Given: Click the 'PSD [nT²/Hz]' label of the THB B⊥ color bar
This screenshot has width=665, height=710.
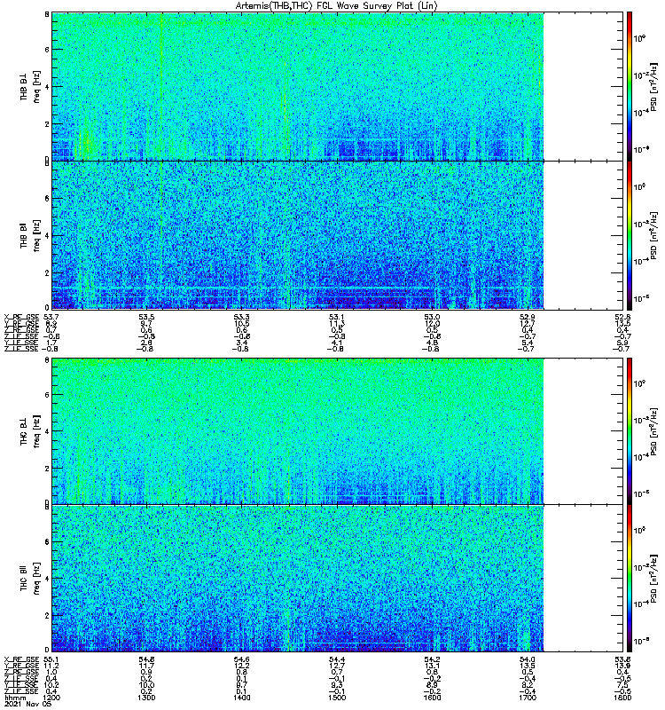Looking at the screenshot, I should pos(654,86).
